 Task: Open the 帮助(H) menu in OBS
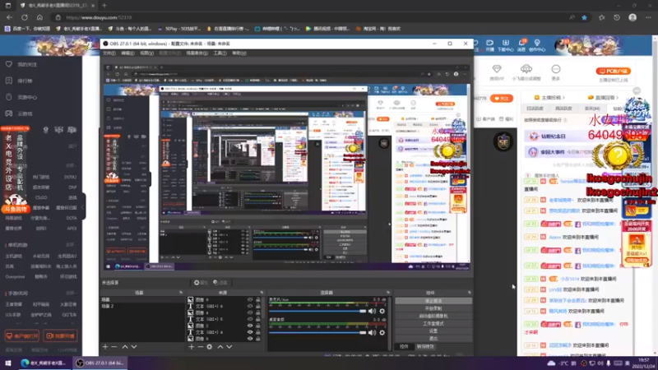click(x=239, y=53)
